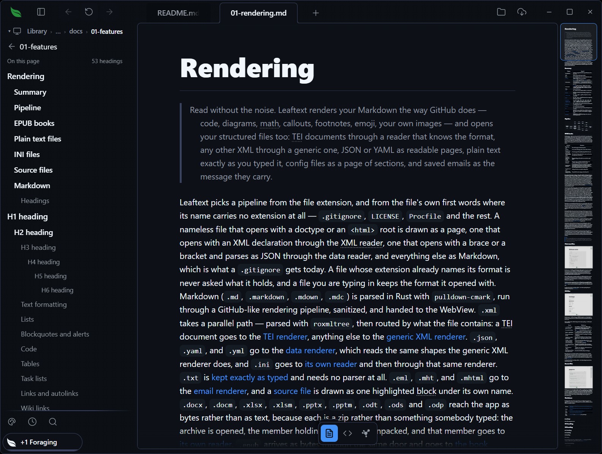Open the search magnifier icon

(53, 421)
